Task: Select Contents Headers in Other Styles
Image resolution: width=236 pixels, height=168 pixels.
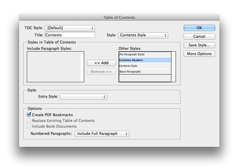Action: point(145,60)
